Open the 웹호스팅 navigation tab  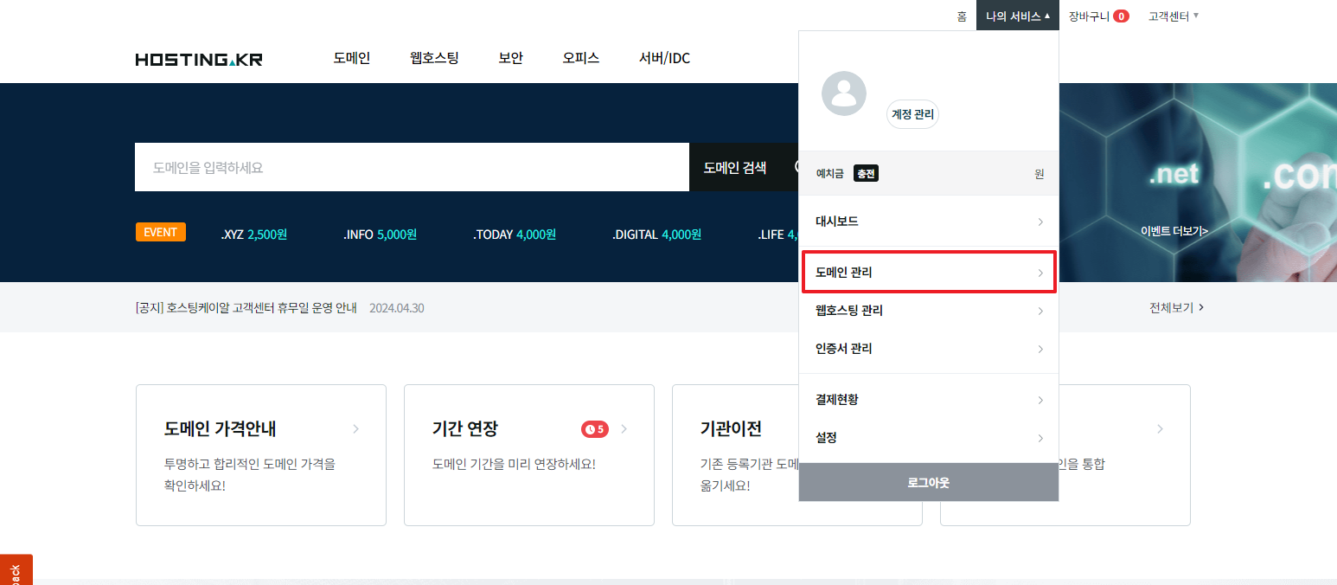(x=434, y=59)
